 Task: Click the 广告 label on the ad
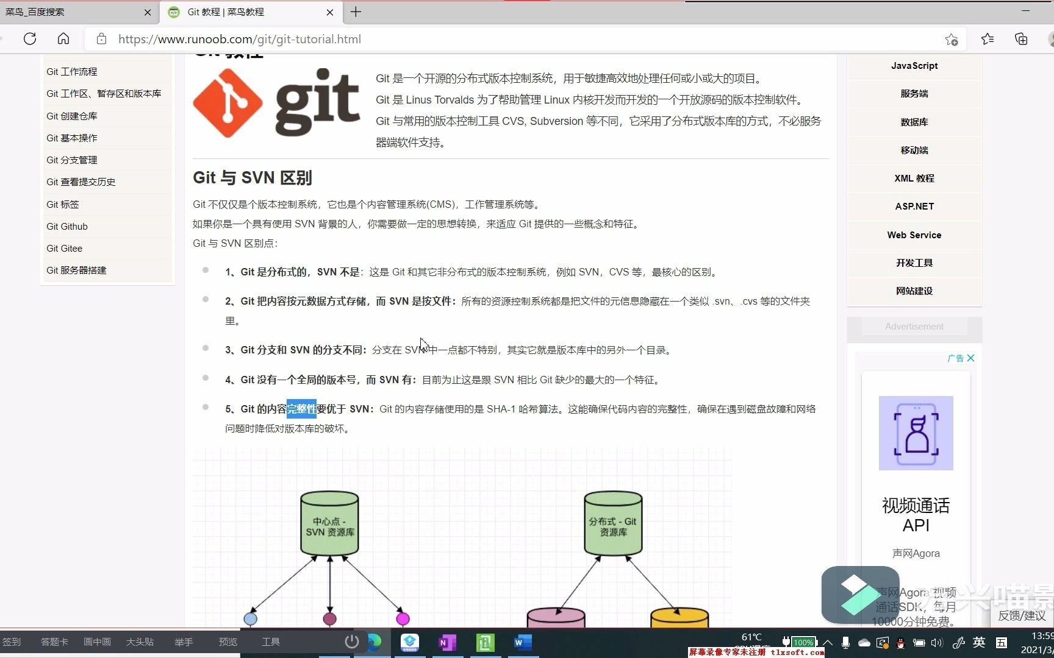point(956,358)
